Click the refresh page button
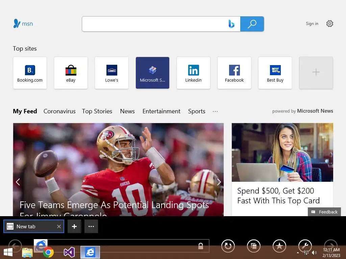The height and width of the screenshot is (259, 346). pos(228,246)
